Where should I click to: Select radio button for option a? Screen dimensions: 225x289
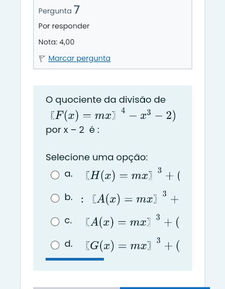click(55, 175)
